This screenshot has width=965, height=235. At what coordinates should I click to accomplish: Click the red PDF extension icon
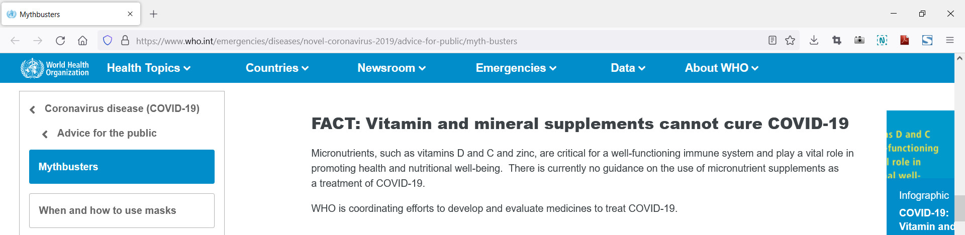[905, 41]
